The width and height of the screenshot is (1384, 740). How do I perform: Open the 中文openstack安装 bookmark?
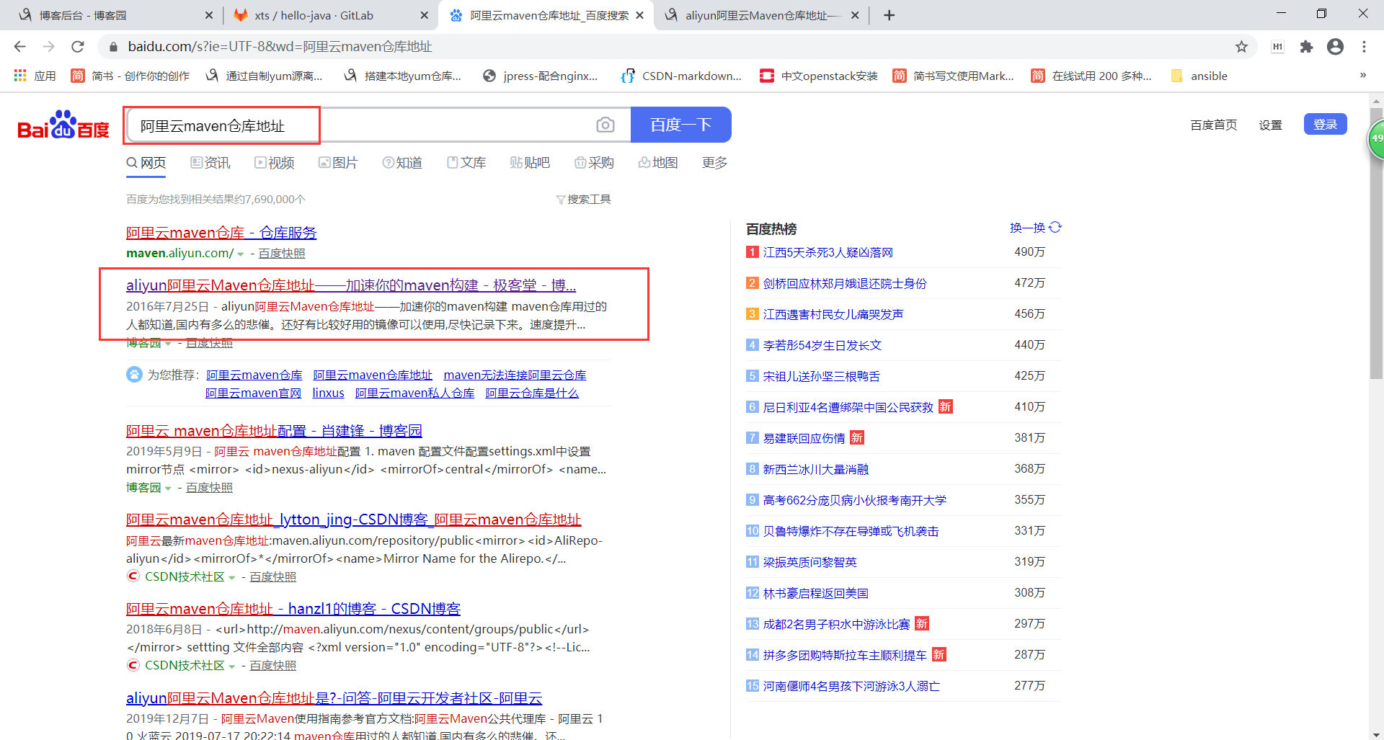819,76
